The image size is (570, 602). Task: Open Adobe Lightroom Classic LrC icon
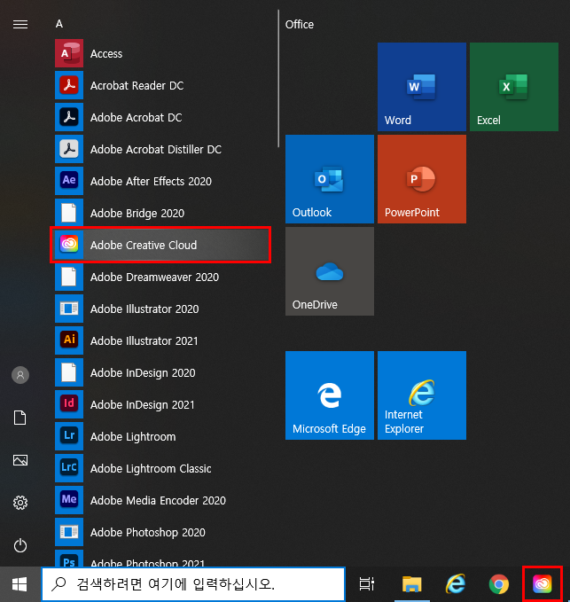pos(69,468)
